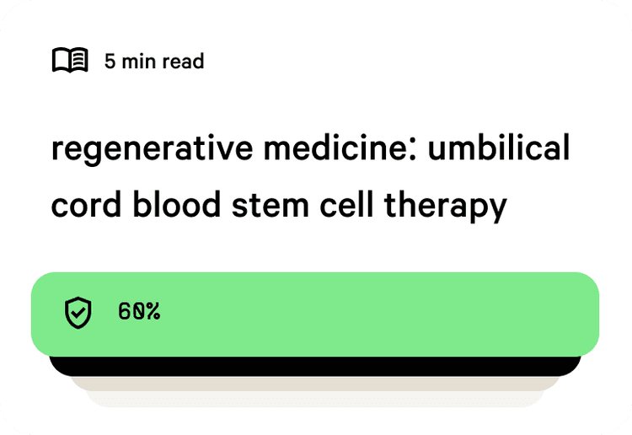The height and width of the screenshot is (435, 632).
Task: Click the word "read" in reading time
Action: tap(183, 62)
